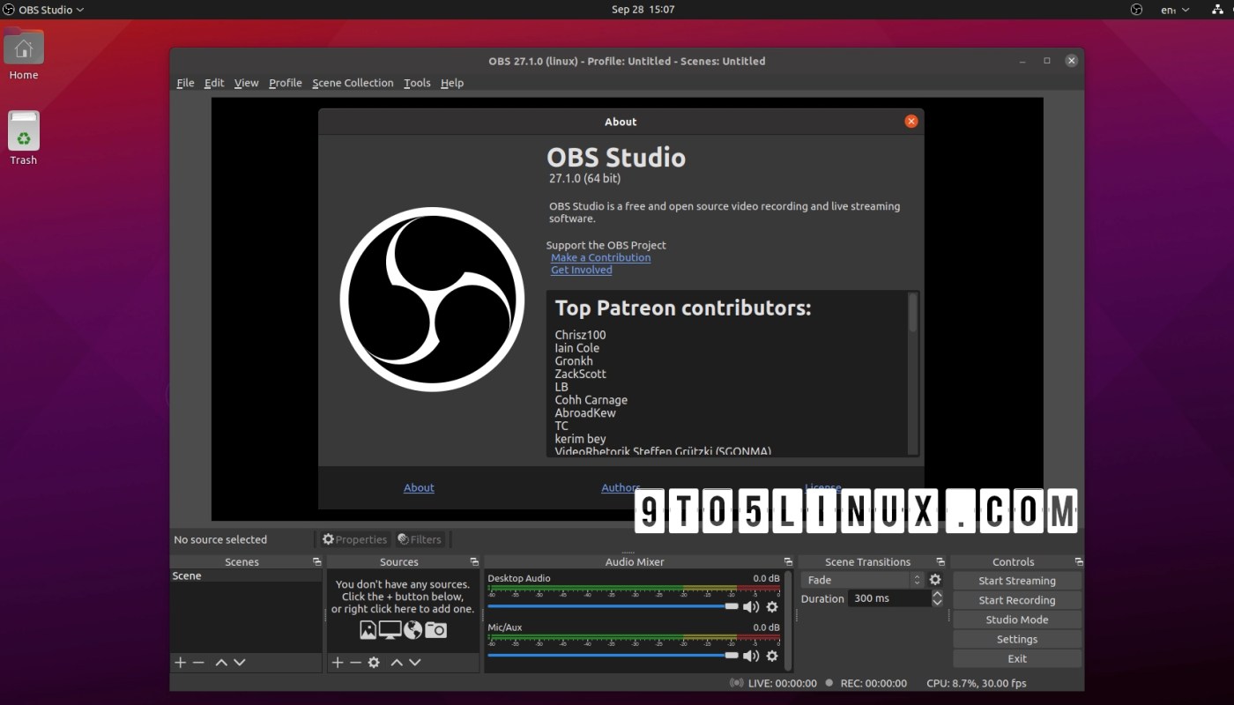Decrease the Duration value with the down arrow
Image resolution: width=1234 pixels, height=705 pixels.
[936, 603]
